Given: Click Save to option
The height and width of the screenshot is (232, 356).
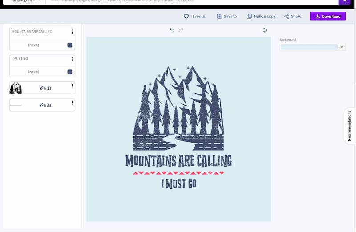Looking at the screenshot, I should click(x=227, y=16).
